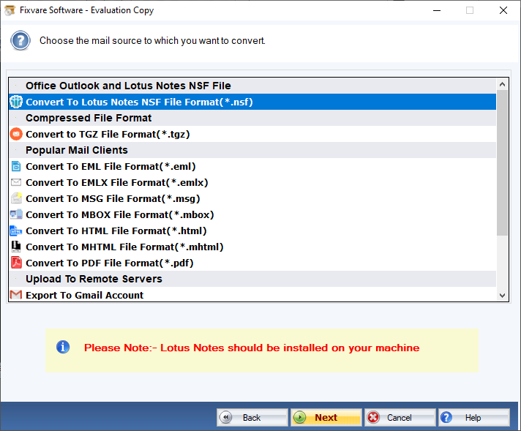Click the Upload To Remote Servers header

252,279
